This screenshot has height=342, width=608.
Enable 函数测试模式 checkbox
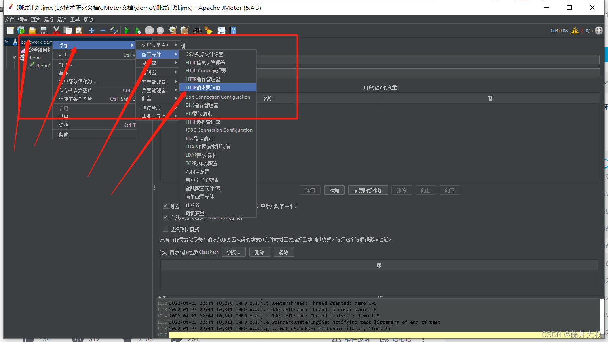pos(165,229)
